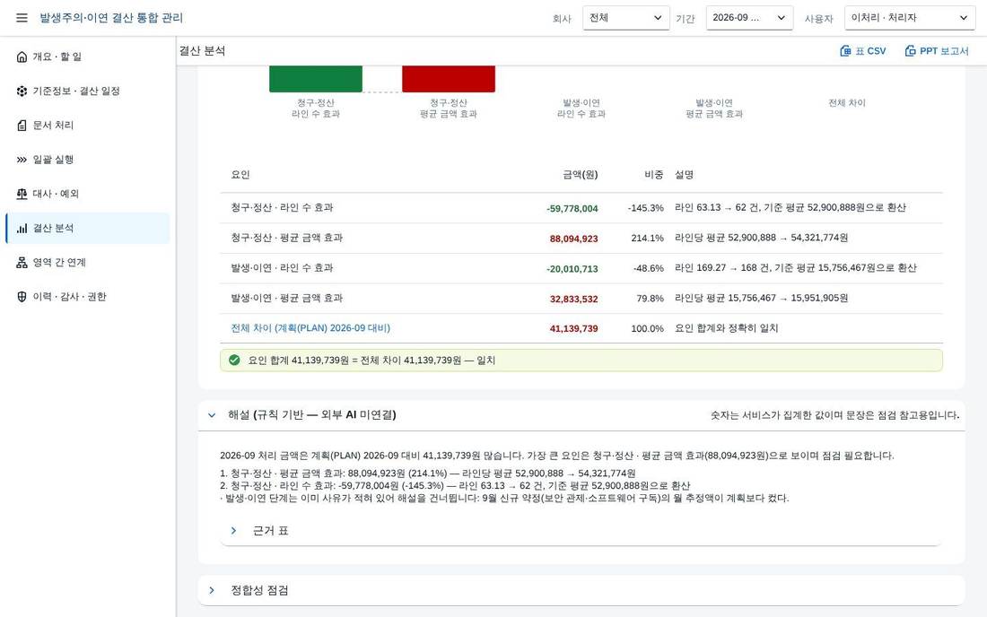Click the gear icon beside 기준정보 · 결산 일정

pyautogui.click(x=22, y=91)
